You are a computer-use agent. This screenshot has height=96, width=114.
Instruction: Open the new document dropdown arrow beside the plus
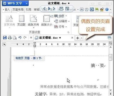82,38
